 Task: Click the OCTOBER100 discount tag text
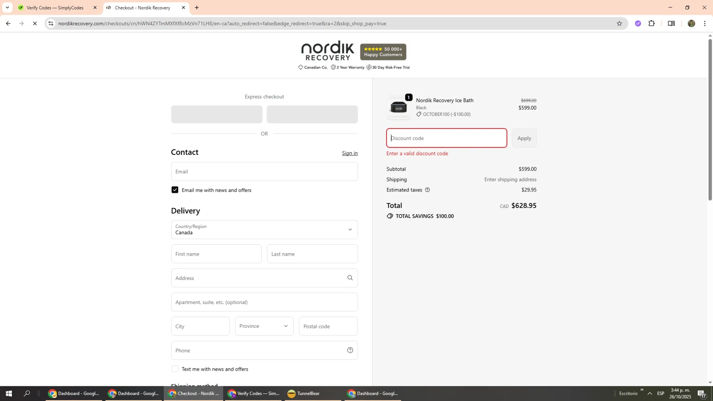coord(446,115)
